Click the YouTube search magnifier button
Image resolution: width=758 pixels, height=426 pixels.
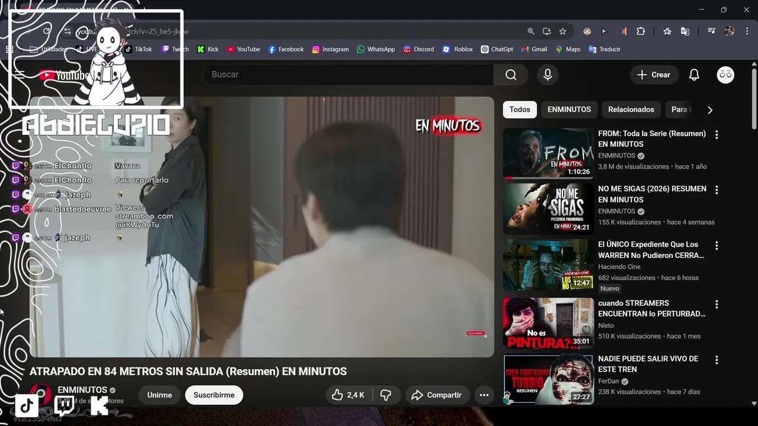511,75
